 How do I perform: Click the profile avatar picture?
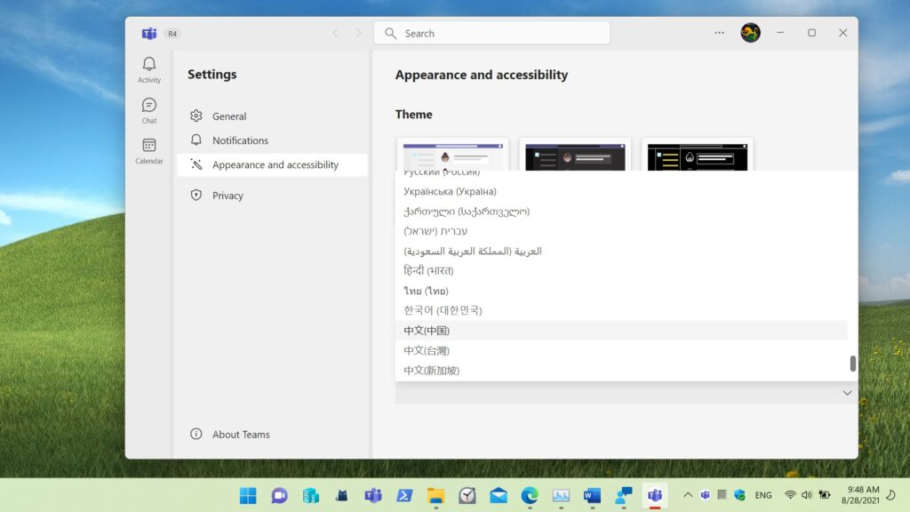pyautogui.click(x=750, y=33)
